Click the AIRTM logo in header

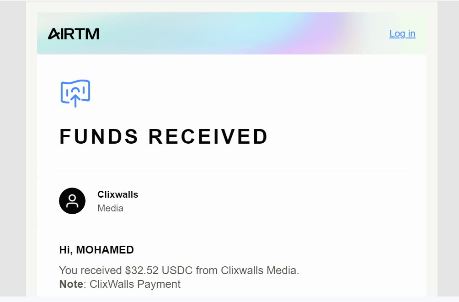[74, 34]
